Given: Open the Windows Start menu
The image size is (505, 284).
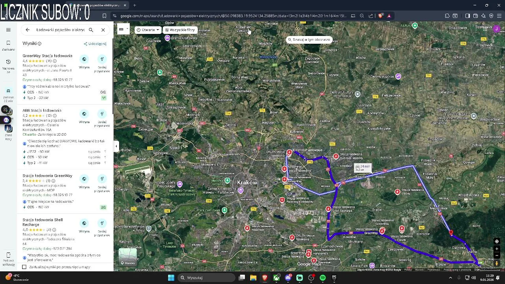Looking at the screenshot, I should click(171, 278).
